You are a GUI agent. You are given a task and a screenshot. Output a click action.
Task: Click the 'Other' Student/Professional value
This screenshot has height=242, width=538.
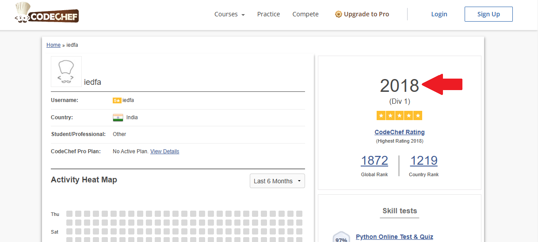pyautogui.click(x=119, y=134)
